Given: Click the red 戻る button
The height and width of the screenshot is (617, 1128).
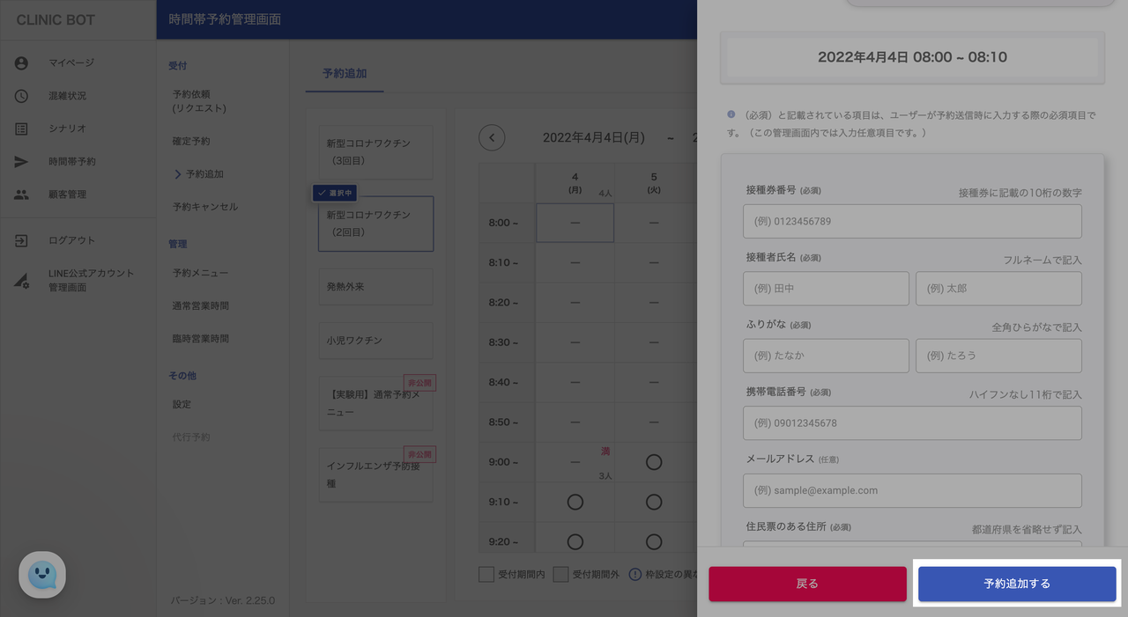Looking at the screenshot, I should tap(807, 584).
